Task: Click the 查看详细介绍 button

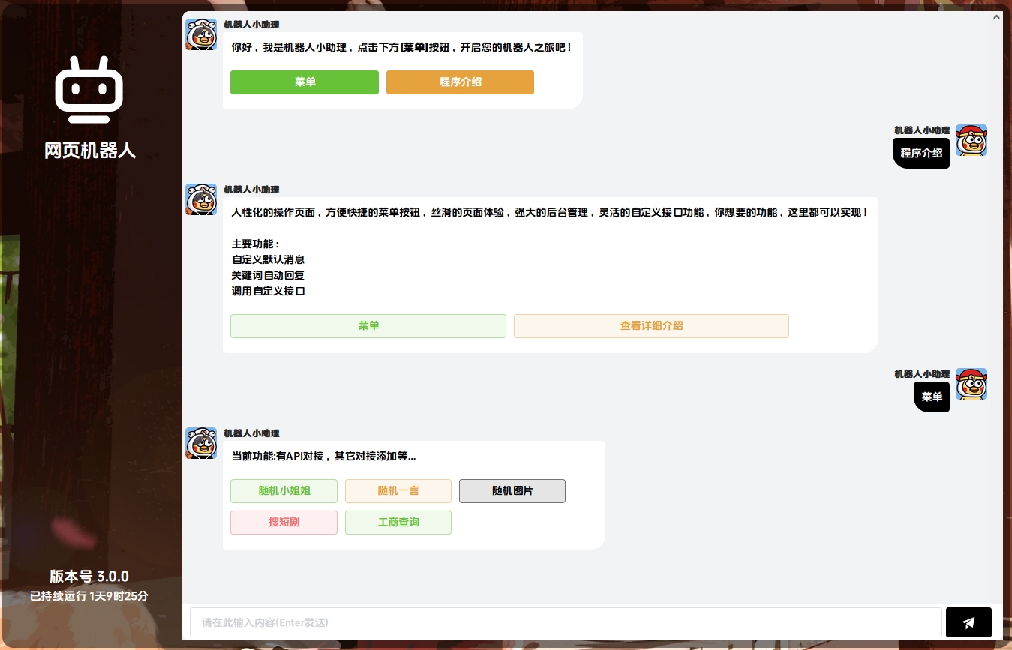Action: coord(650,325)
